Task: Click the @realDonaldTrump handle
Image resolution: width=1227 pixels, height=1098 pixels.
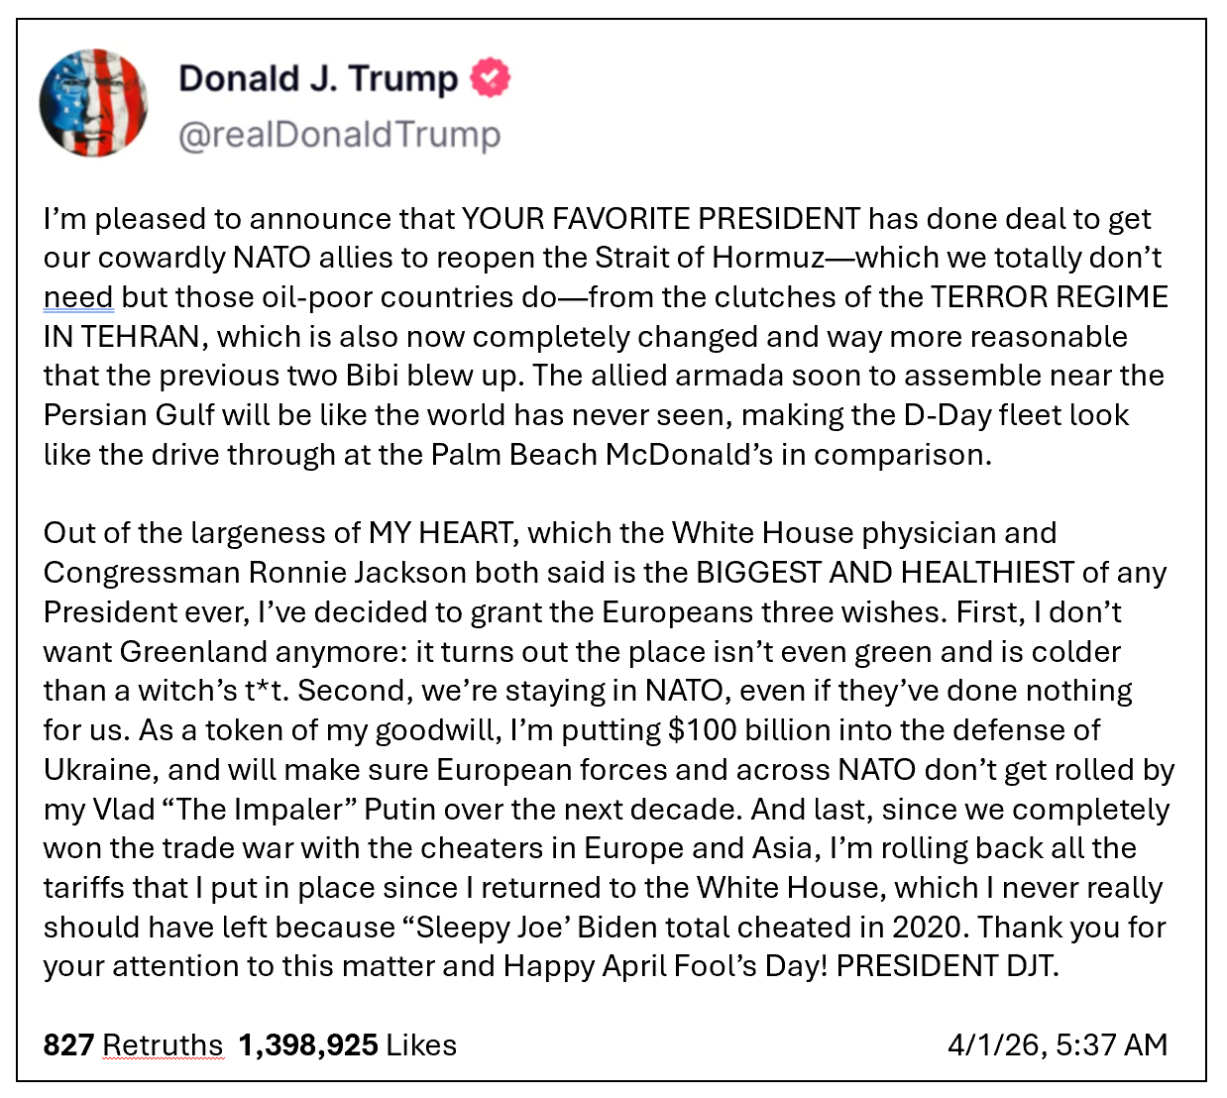Action: point(339,135)
